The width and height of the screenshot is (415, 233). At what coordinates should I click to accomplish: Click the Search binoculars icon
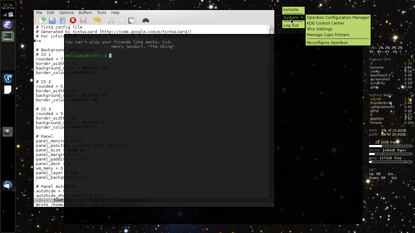(x=146, y=20)
